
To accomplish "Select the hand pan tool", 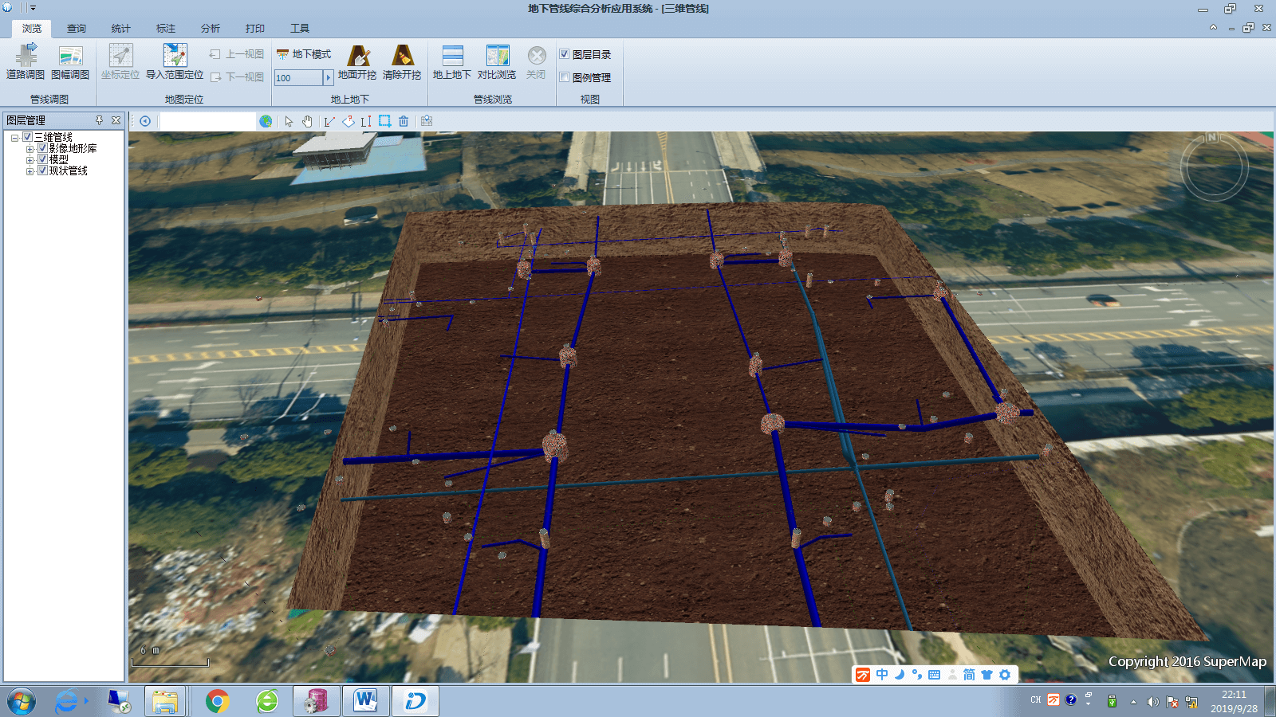I will tap(307, 121).
